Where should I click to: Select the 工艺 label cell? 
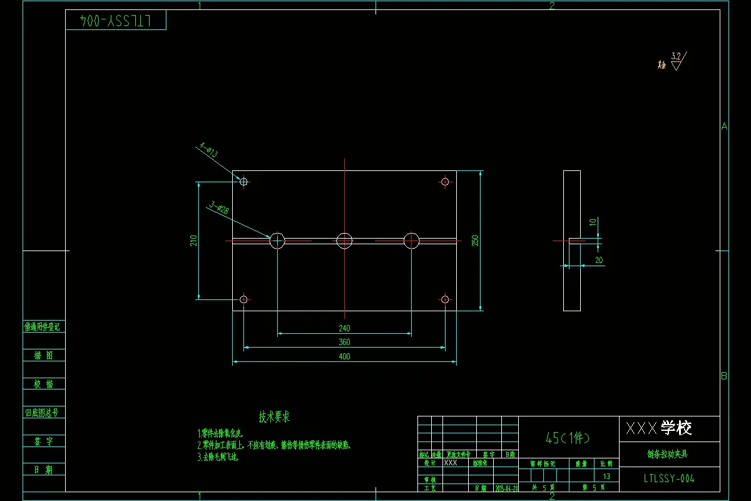click(430, 488)
